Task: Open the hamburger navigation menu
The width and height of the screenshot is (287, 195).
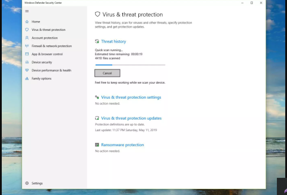Action: (27, 11)
